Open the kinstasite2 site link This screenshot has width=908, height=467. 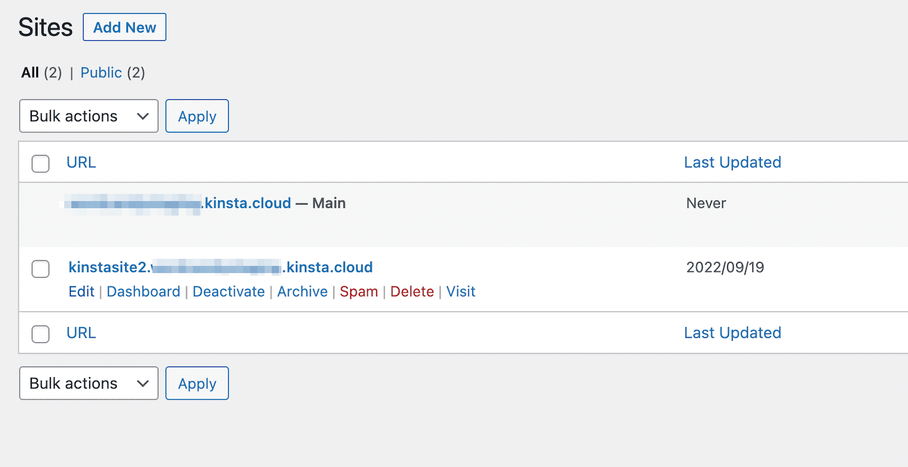click(221, 267)
